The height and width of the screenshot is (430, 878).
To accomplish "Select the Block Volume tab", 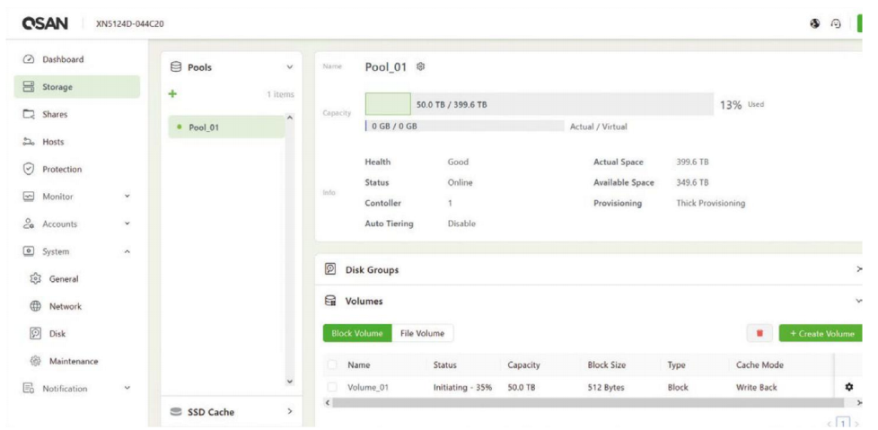I will tap(357, 333).
